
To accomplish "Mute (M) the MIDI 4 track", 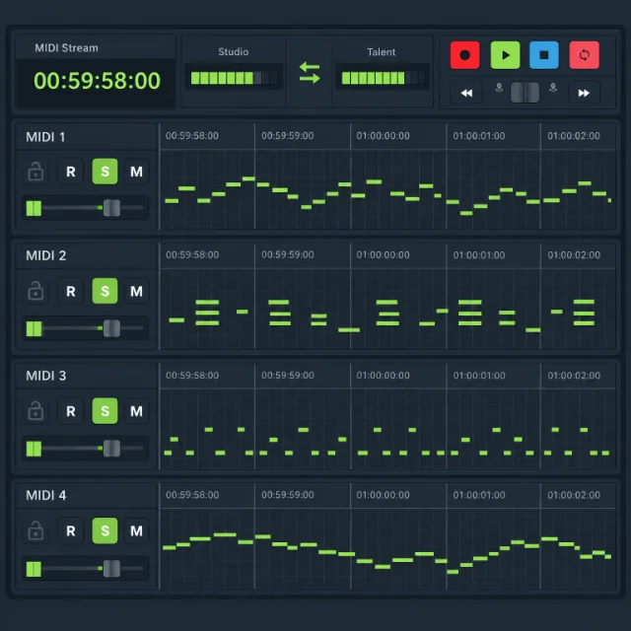I will tap(136, 530).
